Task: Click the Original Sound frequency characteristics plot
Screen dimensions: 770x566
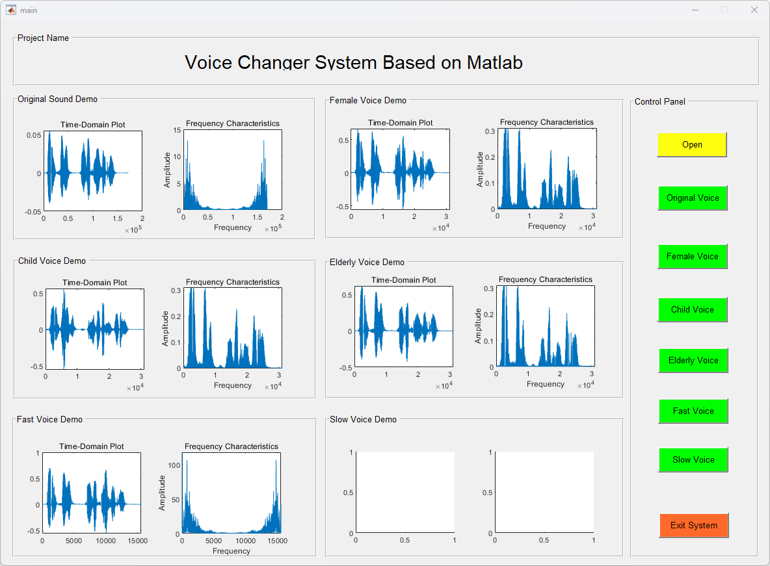Action: tap(233, 170)
